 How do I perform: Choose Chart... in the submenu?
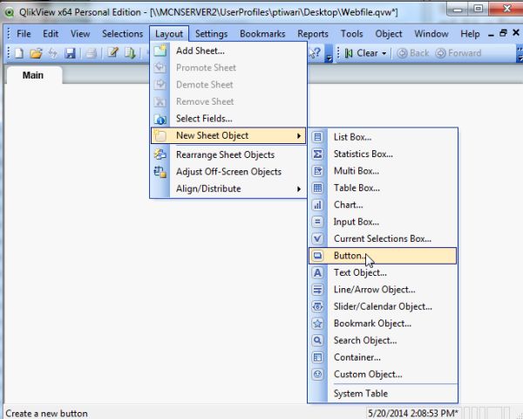(383, 205)
